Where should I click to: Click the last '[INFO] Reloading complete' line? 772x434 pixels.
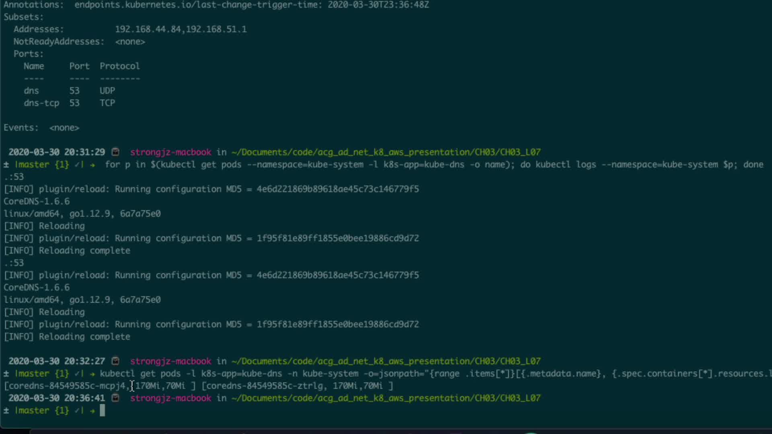coord(67,337)
